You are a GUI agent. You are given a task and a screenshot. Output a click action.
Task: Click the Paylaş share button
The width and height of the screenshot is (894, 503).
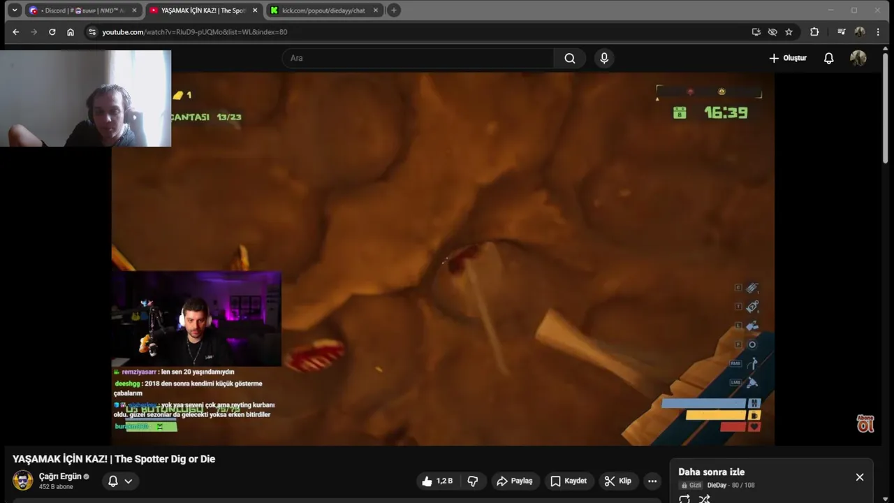514,481
